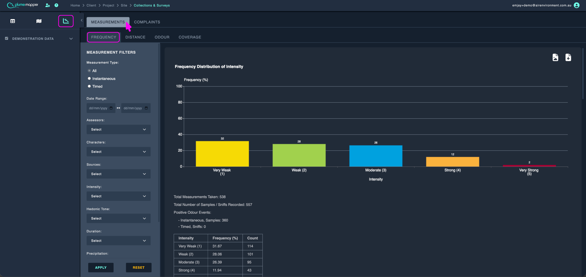Click the blue Moderate bar

click(376, 156)
